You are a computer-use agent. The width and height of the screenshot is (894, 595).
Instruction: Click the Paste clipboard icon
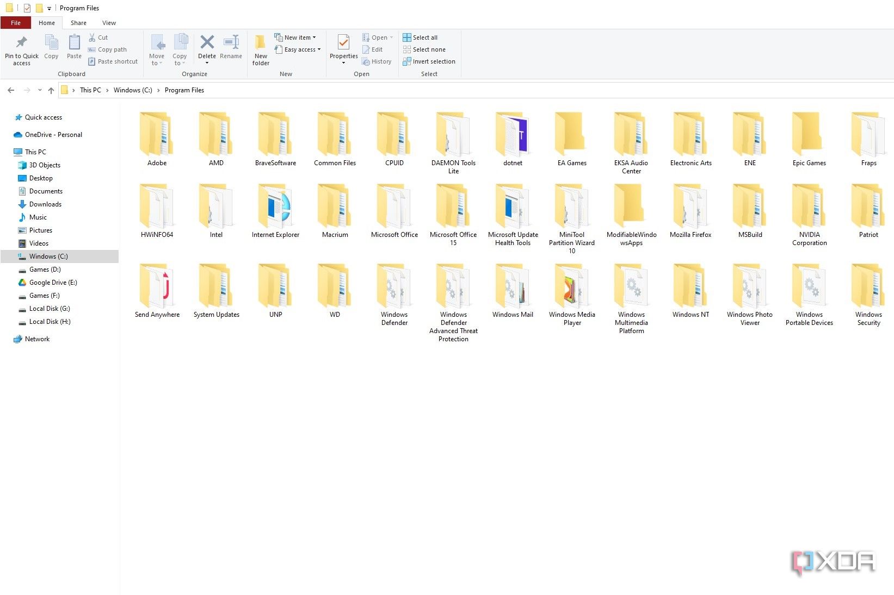coord(74,42)
